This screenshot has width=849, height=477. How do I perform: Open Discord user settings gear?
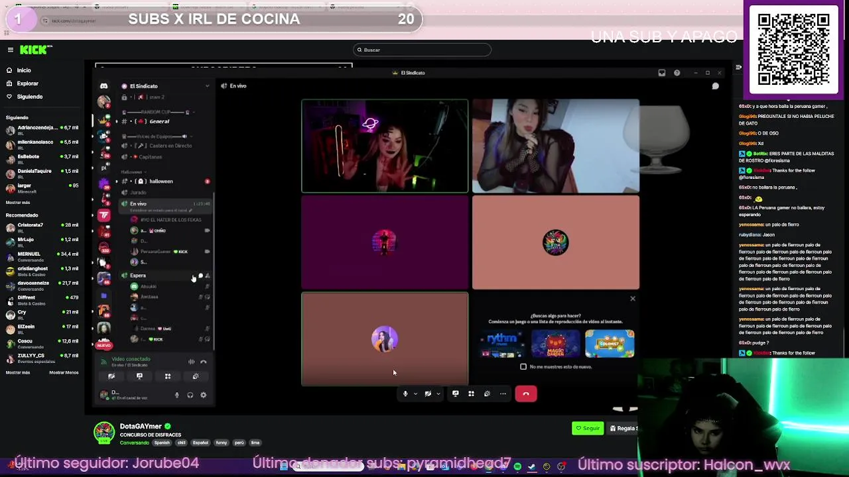pos(203,396)
